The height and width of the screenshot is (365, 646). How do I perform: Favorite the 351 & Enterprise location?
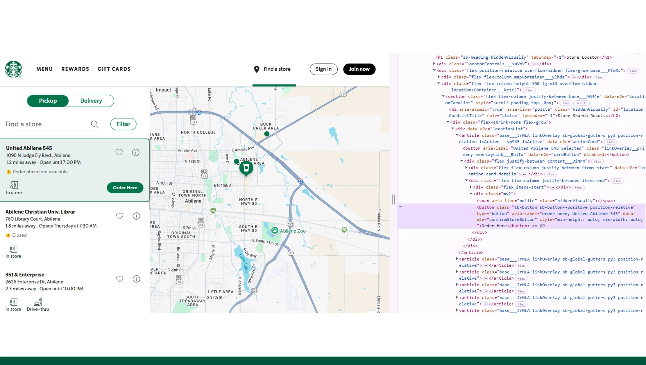pyautogui.click(x=119, y=279)
